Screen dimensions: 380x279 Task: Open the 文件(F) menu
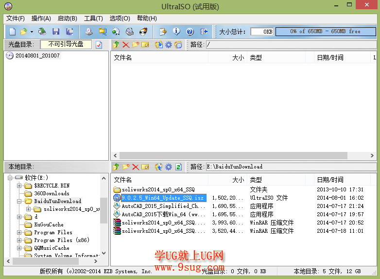(16, 19)
